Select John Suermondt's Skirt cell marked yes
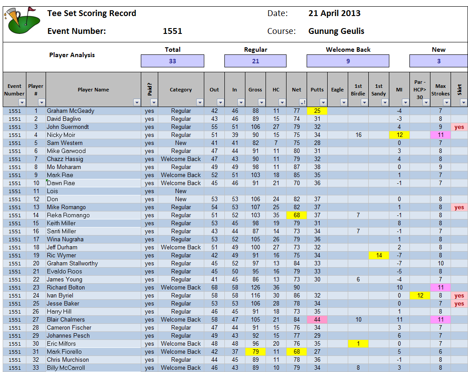The width and height of the screenshot is (468, 372). coord(459,127)
